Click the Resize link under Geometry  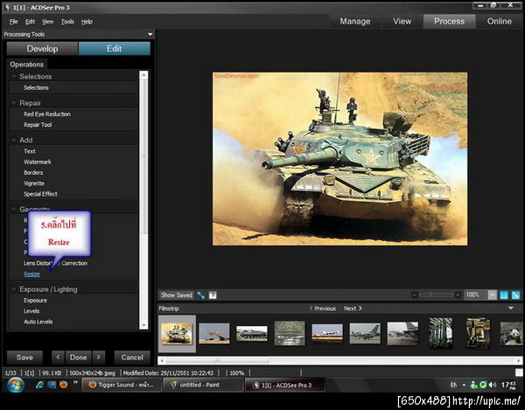coord(31,274)
